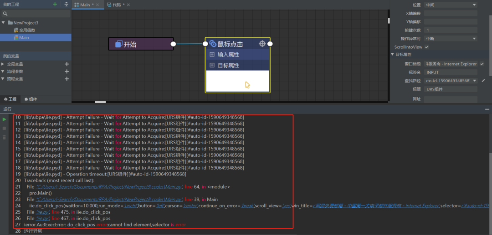Viewport: 492px width, 235px height.
Task: Click the X轴偏移 input field
Action: point(450,13)
